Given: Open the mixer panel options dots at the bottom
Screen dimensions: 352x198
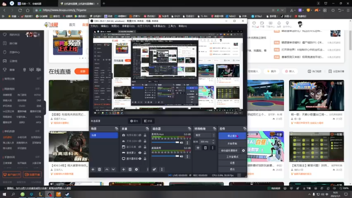Looking at the screenshot, I should click(x=161, y=169).
